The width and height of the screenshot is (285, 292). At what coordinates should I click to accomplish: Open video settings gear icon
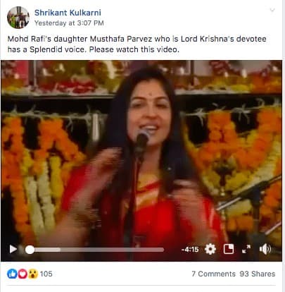(210, 249)
